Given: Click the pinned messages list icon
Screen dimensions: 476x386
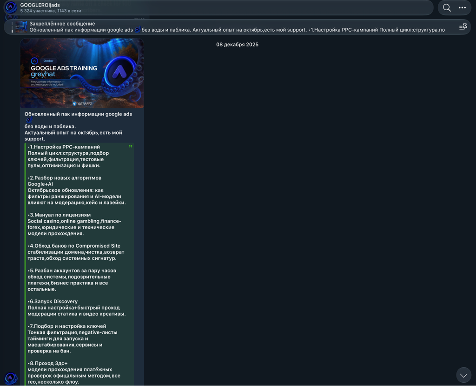Looking at the screenshot, I should 463,27.
